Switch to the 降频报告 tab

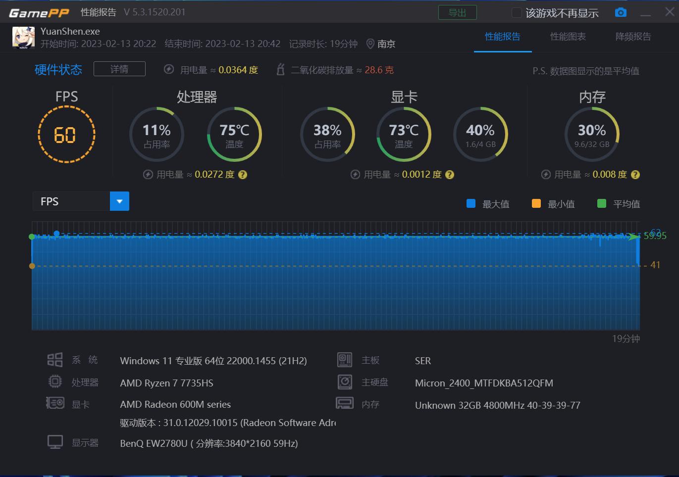click(633, 36)
